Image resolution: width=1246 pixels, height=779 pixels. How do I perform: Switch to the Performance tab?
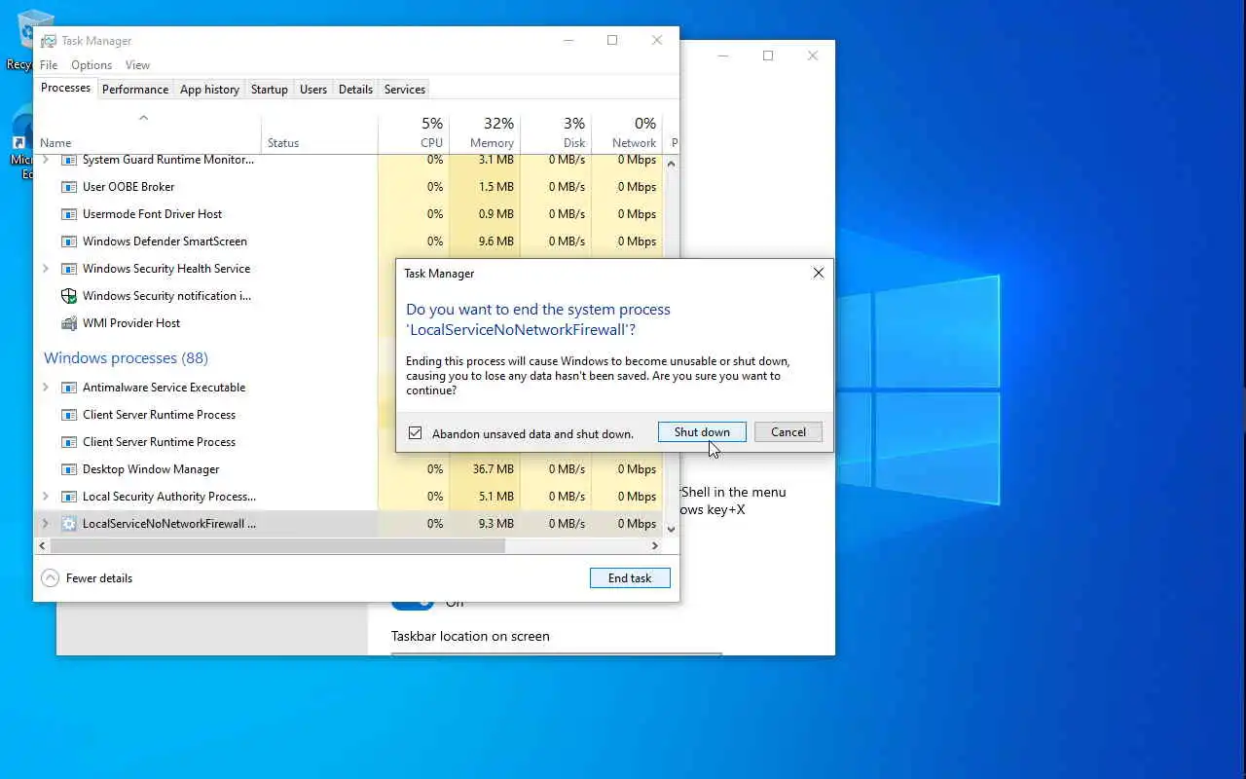pyautogui.click(x=135, y=90)
